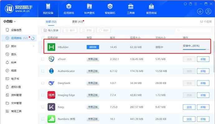Open the 我的设备 tab icon

coord(48,7)
